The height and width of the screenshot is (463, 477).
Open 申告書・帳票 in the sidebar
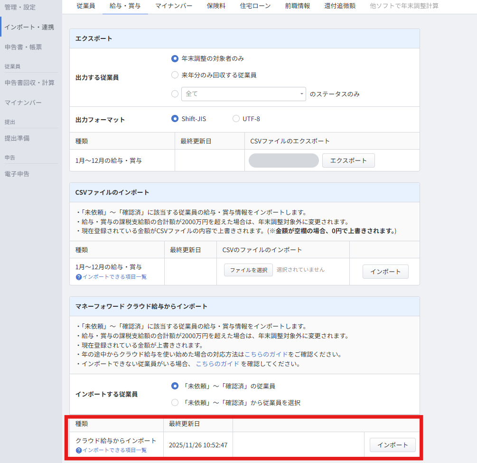tap(23, 47)
